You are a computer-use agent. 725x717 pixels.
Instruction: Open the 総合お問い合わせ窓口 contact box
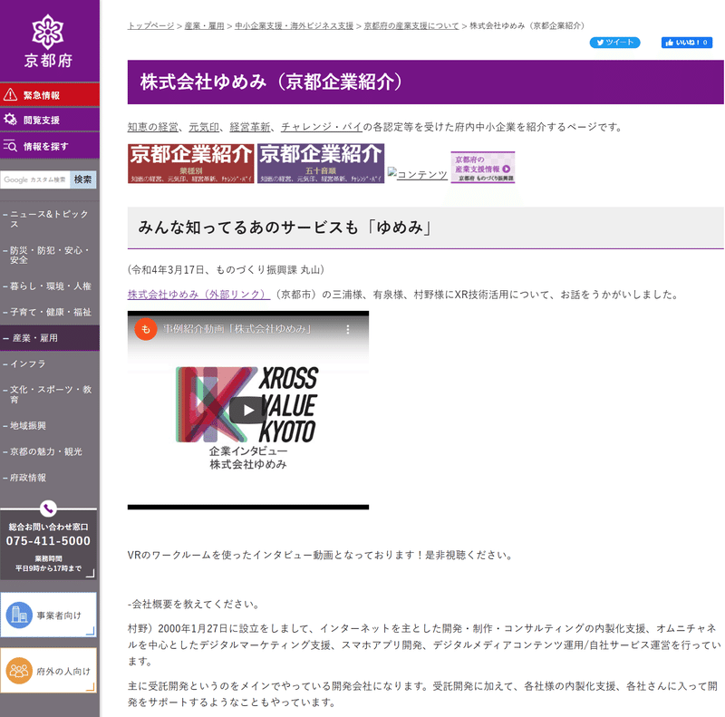tap(48, 545)
